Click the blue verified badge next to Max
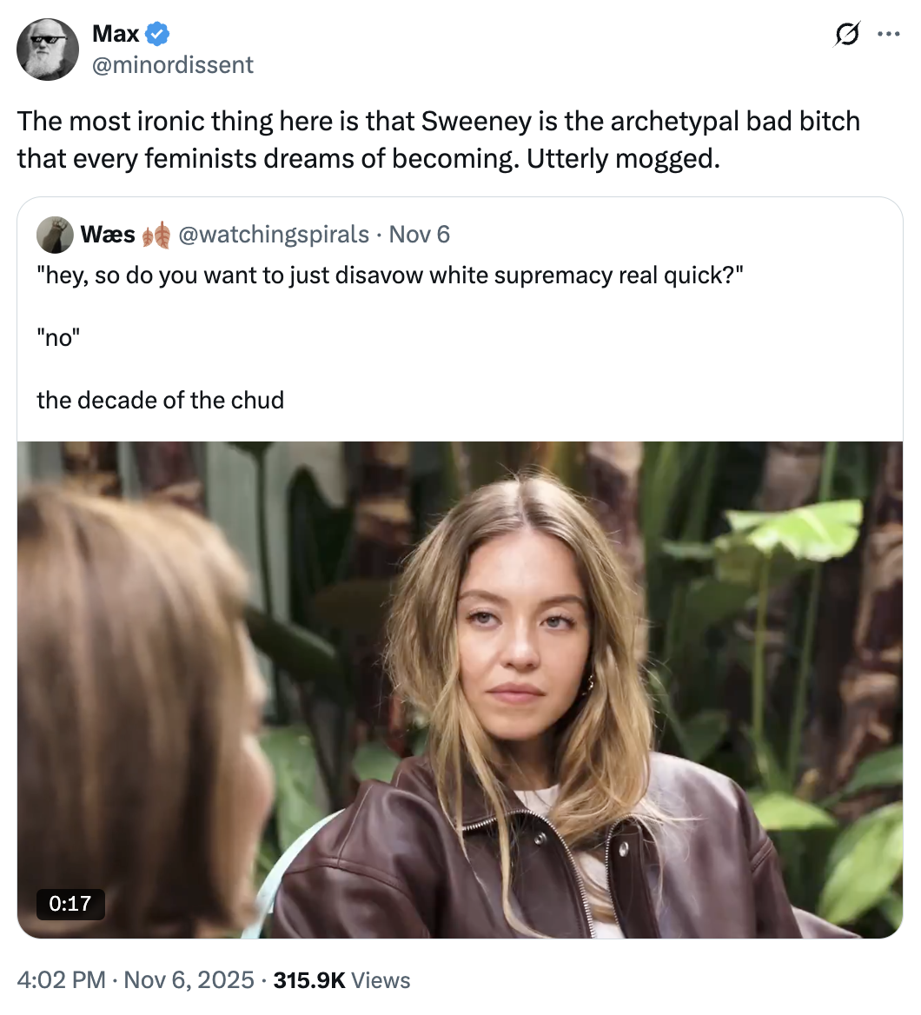 click(157, 35)
